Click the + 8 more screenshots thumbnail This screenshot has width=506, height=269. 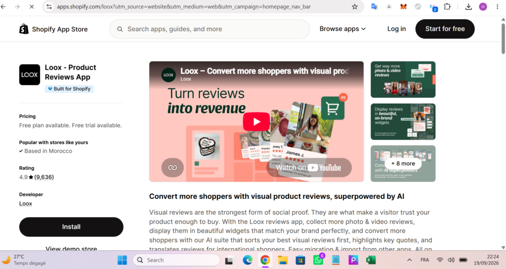pos(403,163)
